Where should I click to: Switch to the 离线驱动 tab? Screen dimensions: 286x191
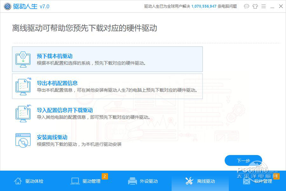200,181
